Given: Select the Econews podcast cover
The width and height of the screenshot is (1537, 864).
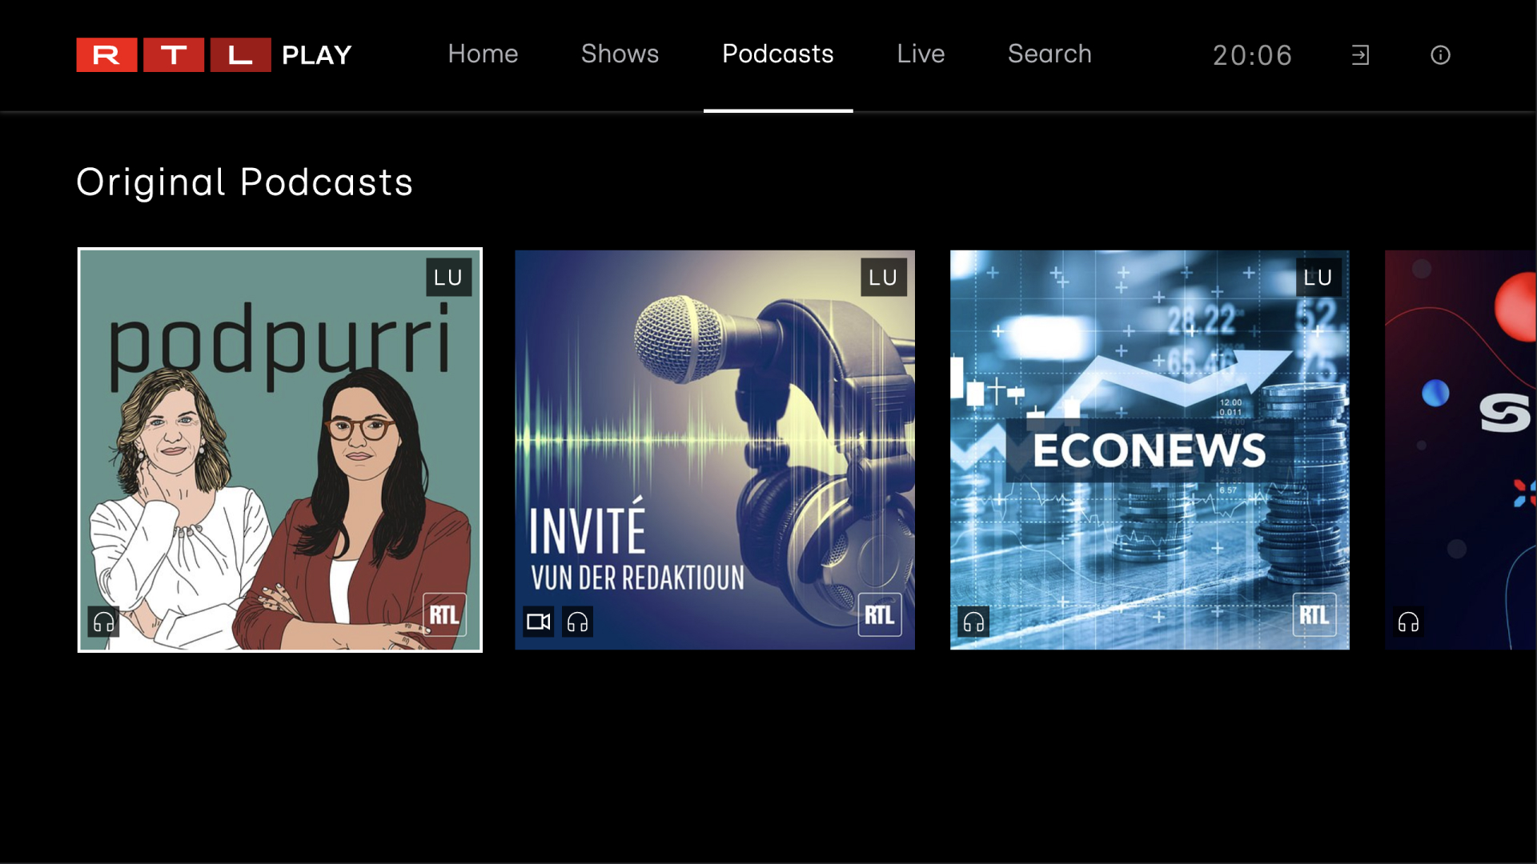Looking at the screenshot, I should tap(1150, 450).
